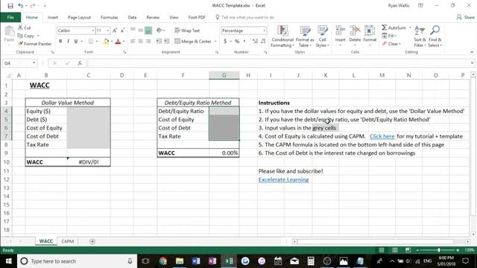Screen dimensions: 477x268
Task: Open the font size dropdown
Action: click(x=108, y=31)
